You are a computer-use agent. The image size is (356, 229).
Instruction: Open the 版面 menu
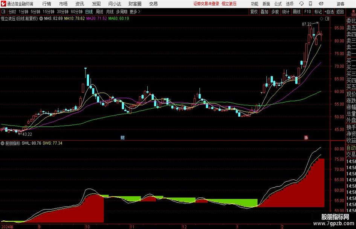(266, 4)
